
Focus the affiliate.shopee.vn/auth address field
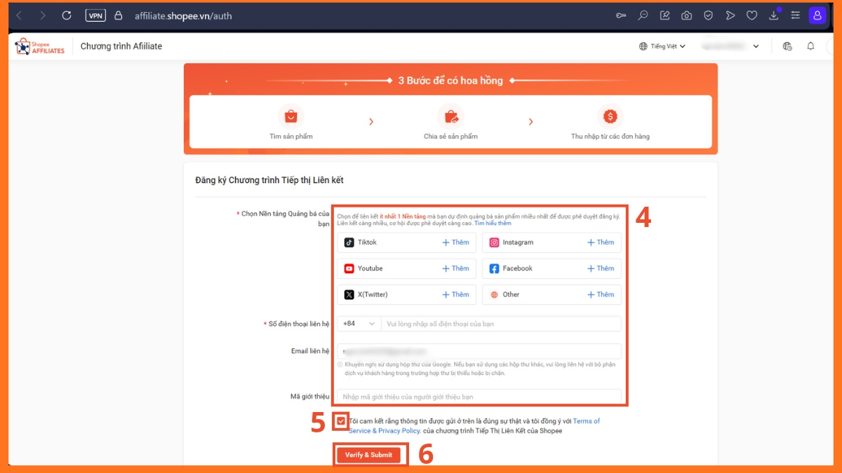(183, 15)
